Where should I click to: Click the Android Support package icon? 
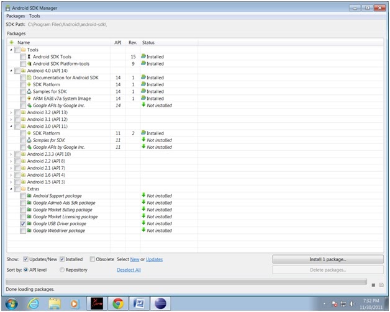29,196
